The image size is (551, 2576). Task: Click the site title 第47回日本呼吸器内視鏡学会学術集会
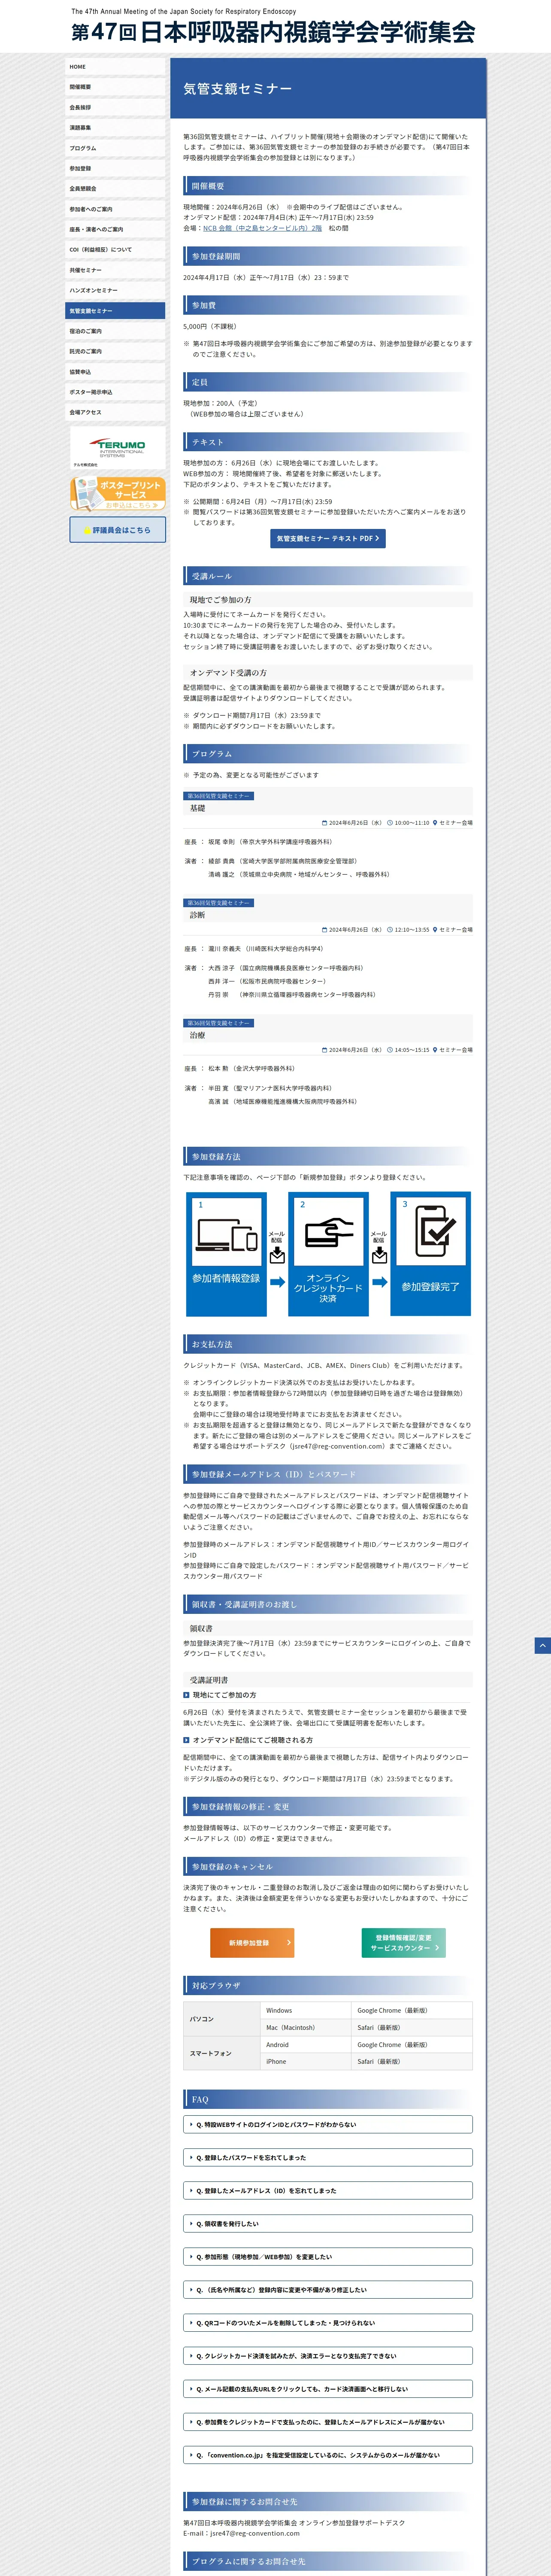[x=273, y=32]
